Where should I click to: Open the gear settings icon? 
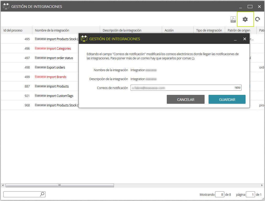click(x=245, y=19)
